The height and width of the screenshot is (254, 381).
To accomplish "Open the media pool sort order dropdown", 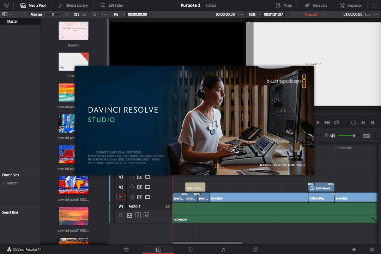I will point(67,14).
